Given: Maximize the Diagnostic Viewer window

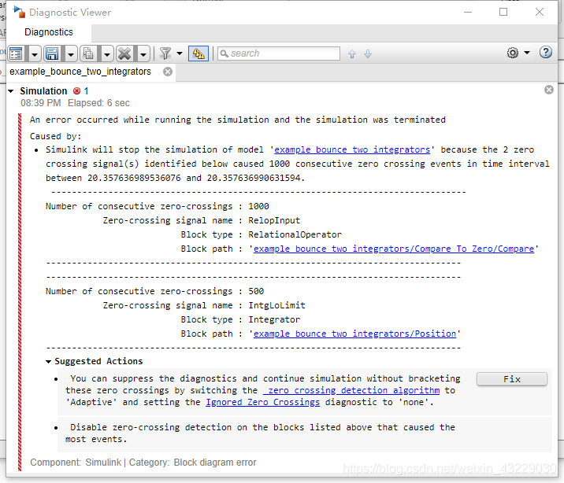Looking at the screenshot, I should tap(503, 13).
